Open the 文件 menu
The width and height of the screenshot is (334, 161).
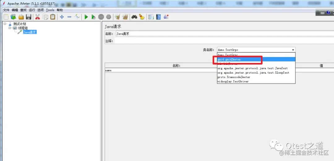(6, 10)
